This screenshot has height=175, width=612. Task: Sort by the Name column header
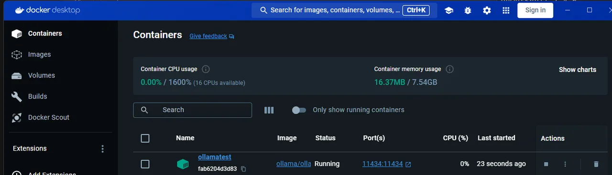pos(185,138)
